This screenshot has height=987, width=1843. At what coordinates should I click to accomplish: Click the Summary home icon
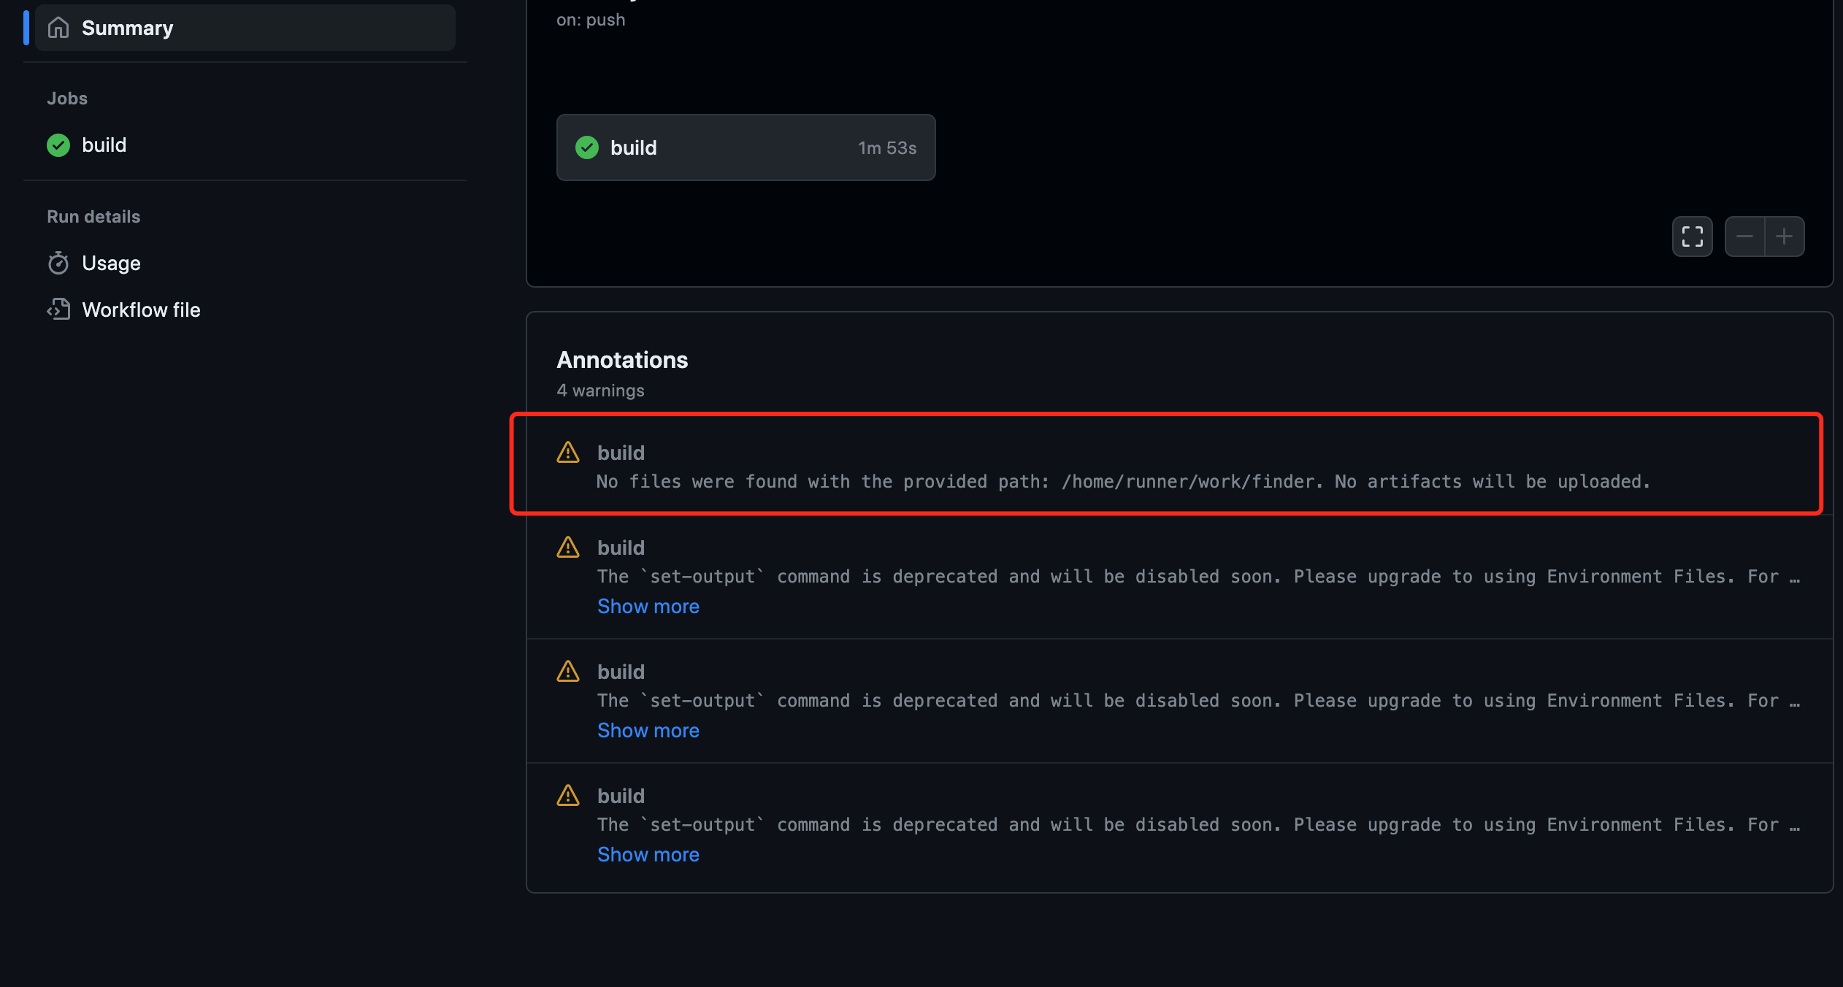(58, 28)
